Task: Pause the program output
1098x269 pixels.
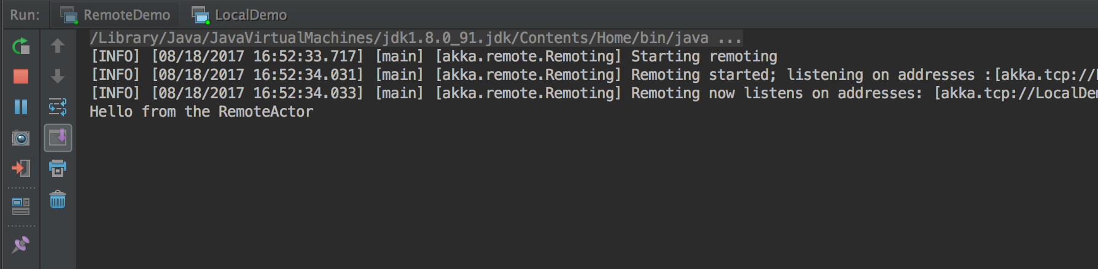Action: pos(21,107)
